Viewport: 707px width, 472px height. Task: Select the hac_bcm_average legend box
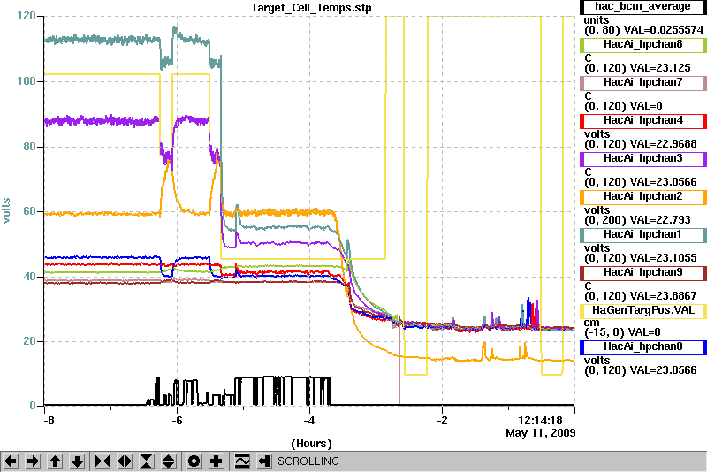[642, 7]
